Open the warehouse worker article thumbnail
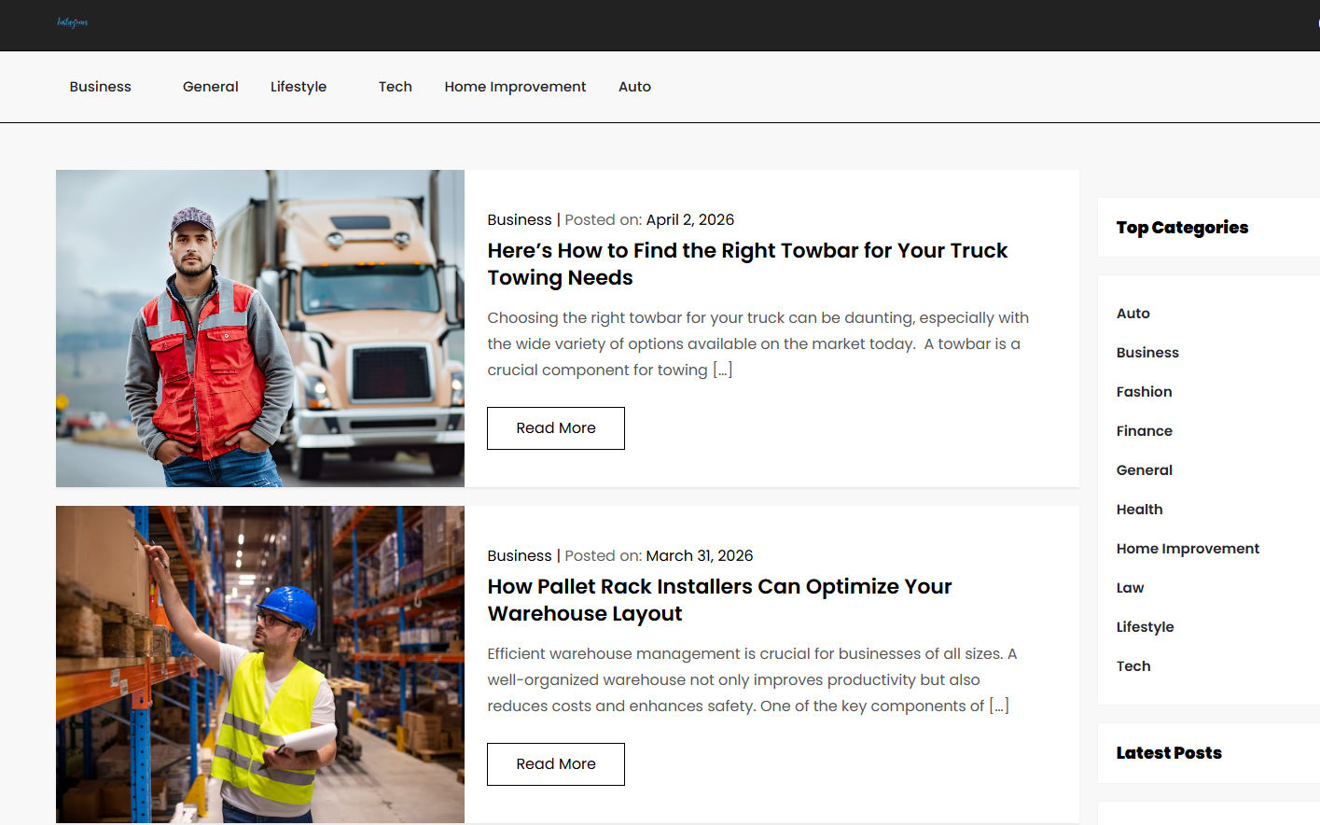 (260, 664)
